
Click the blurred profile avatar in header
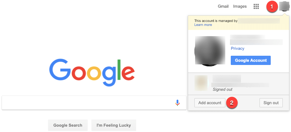click(284, 6)
